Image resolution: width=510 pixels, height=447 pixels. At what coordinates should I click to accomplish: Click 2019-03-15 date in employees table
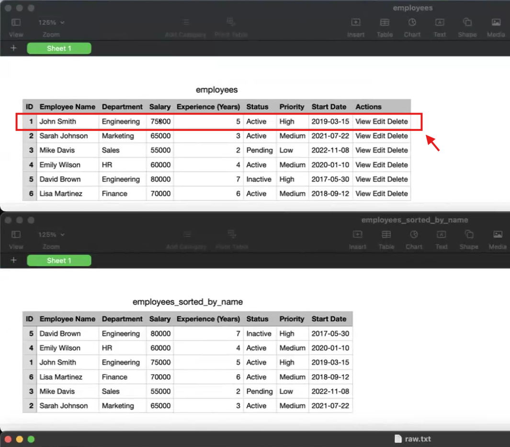330,121
